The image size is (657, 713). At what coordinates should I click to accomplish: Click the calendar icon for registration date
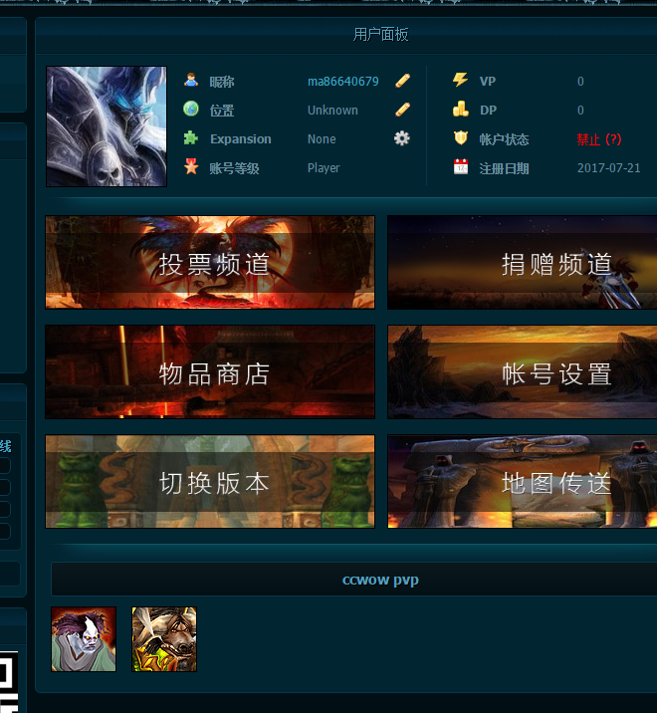pos(460,167)
